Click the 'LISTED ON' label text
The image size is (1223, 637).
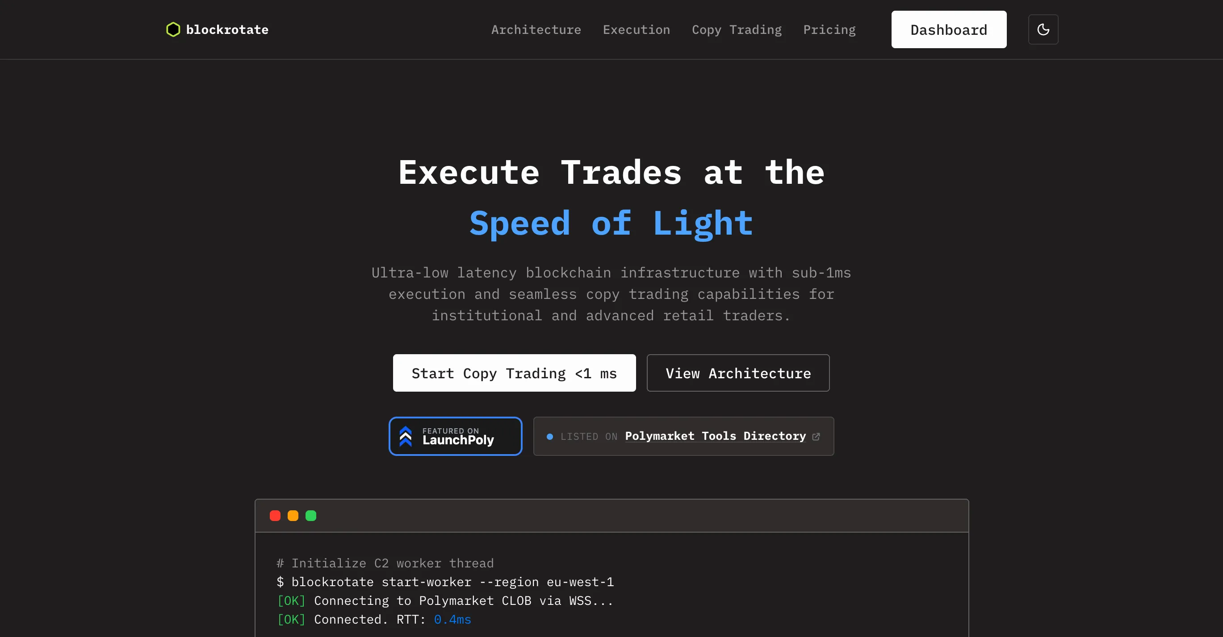click(589, 437)
